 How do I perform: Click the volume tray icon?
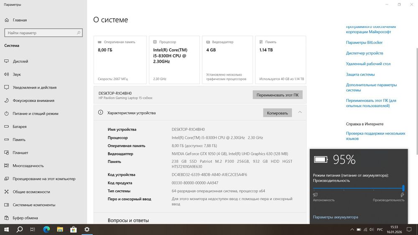tap(372, 230)
